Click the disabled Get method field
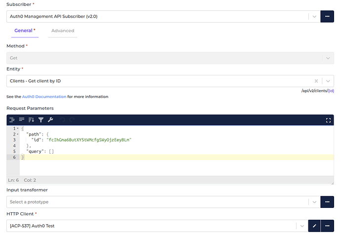Screen dimensions: 341x235 pyautogui.click(x=170, y=58)
